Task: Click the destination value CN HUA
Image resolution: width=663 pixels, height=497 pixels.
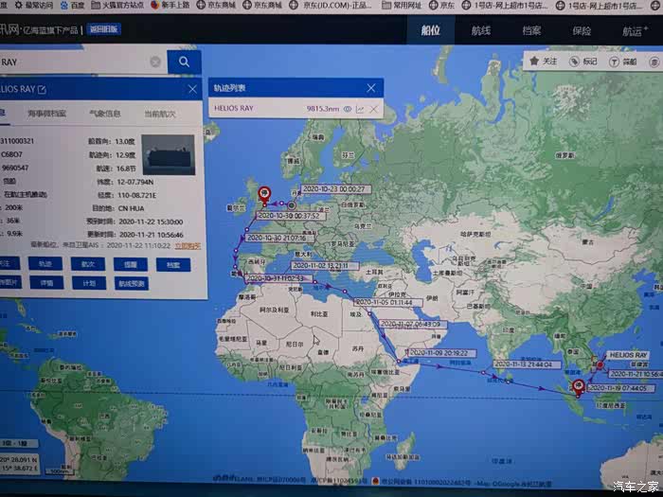Action: pyautogui.click(x=131, y=208)
